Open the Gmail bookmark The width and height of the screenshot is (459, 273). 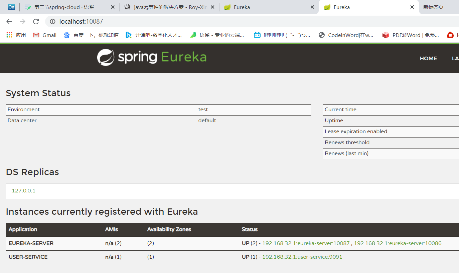[x=44, y=35]
